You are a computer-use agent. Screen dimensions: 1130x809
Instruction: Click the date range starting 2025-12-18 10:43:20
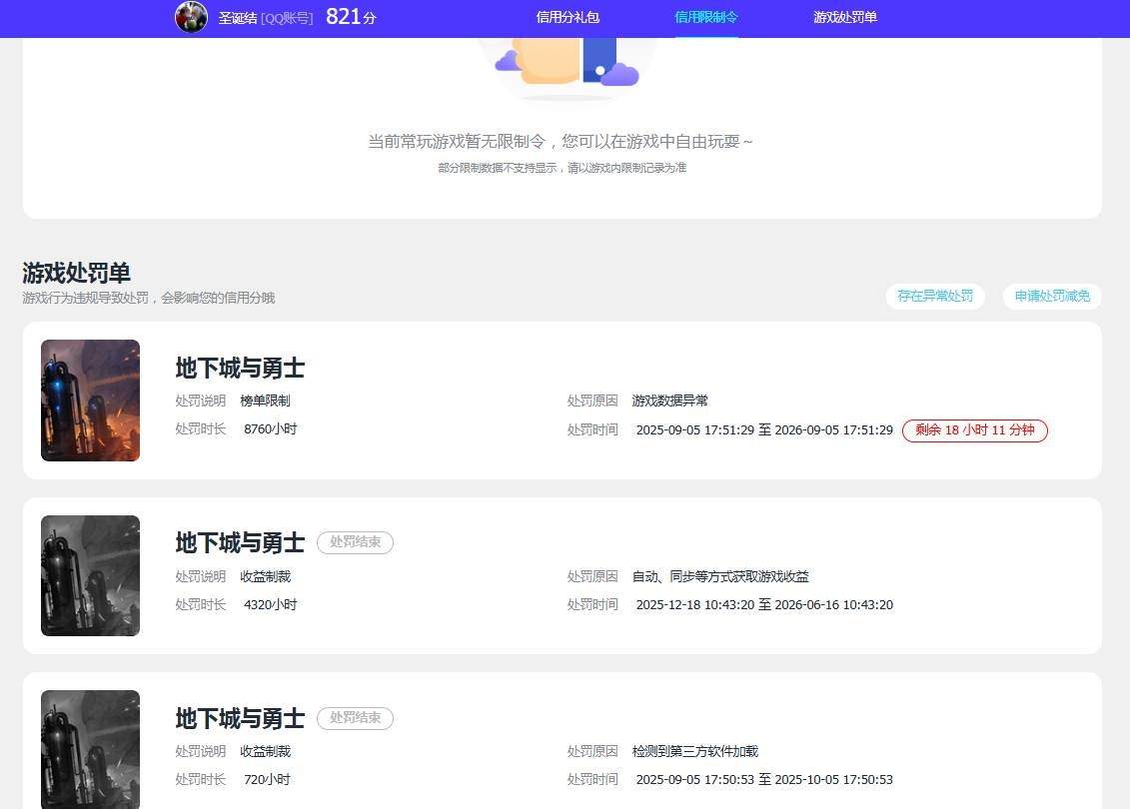pyautogui.click(x=764, y=605)
